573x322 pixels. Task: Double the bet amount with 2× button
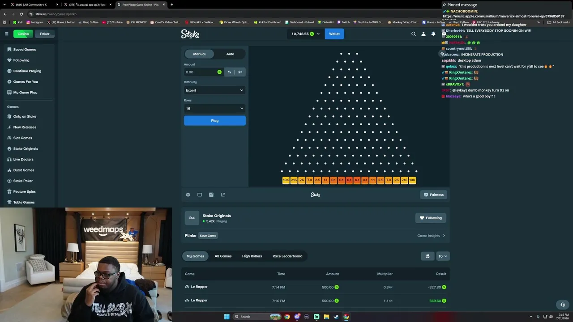[240, 72]
